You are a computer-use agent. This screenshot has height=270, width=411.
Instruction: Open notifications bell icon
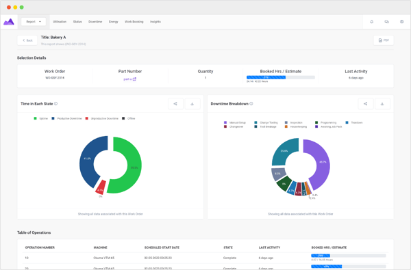(x=372, y=22)
